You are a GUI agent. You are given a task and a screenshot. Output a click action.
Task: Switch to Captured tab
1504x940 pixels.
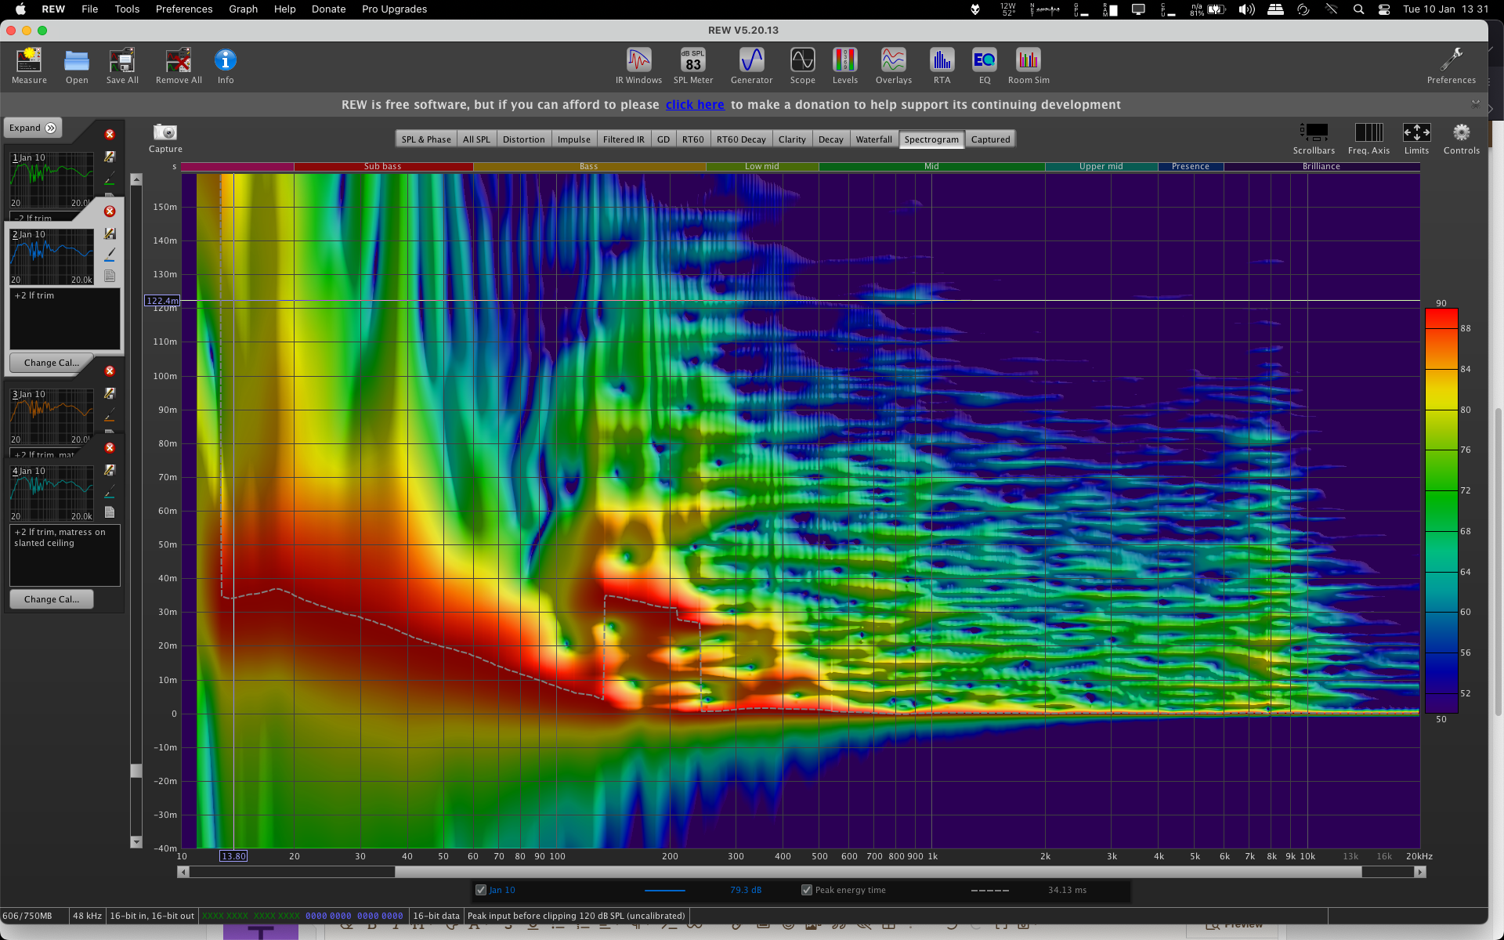991,139
